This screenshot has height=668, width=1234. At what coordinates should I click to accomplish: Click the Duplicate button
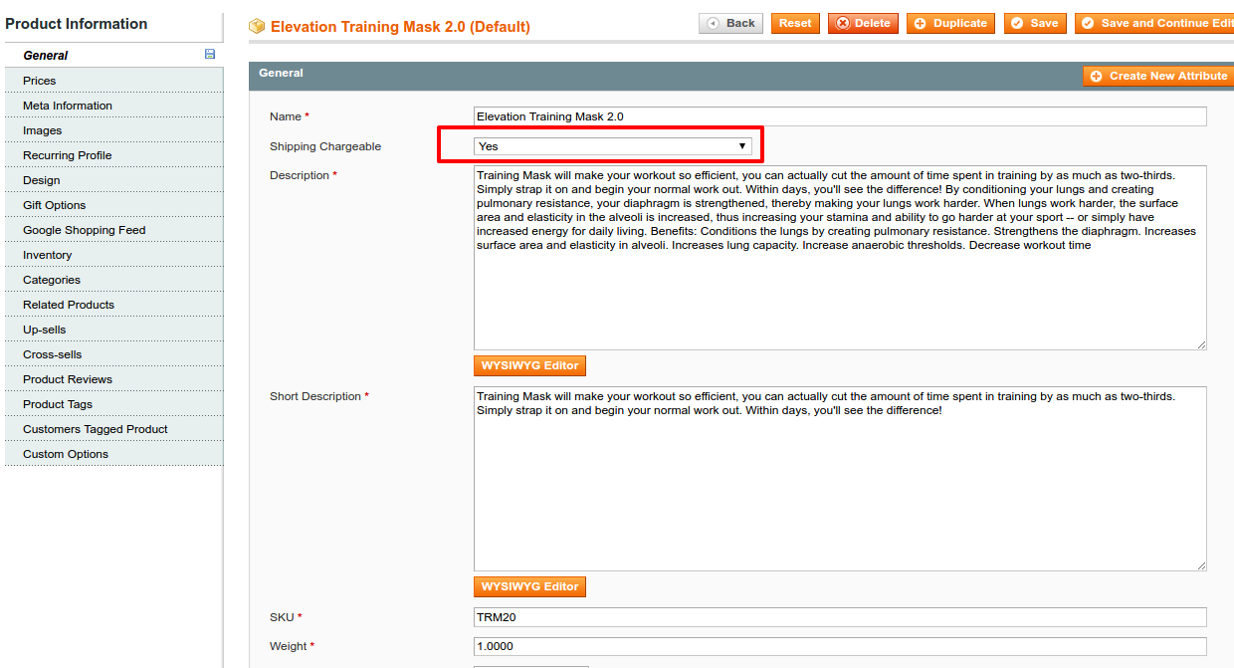pos(950,23)
